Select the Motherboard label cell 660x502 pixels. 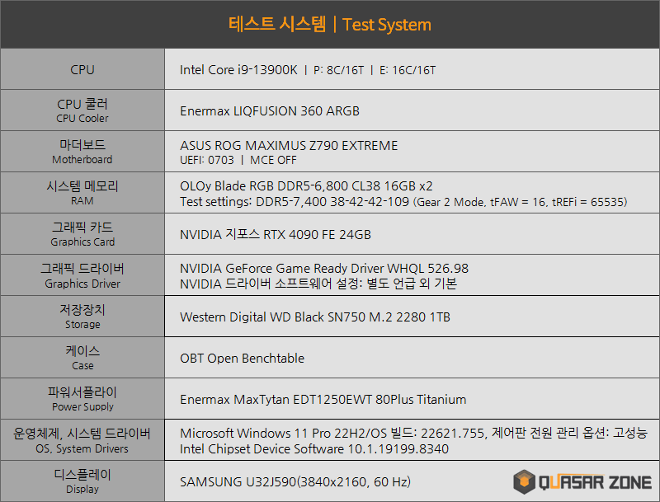click(x=82, y=152)
